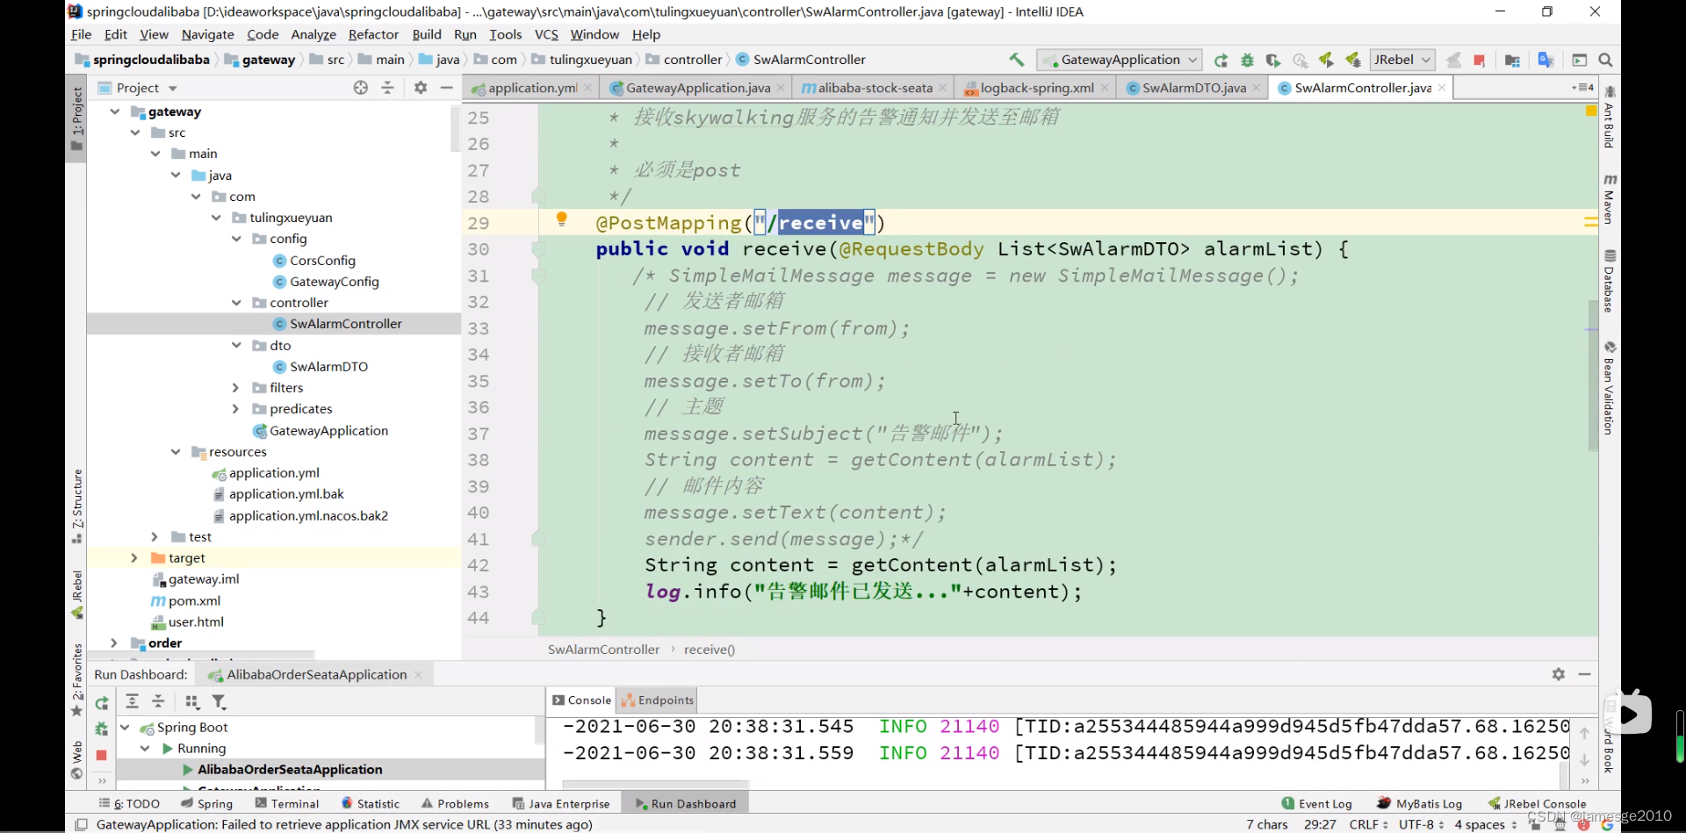Screen dimensions: 1686x833
Task: Select pom.xml in project tree
Action: tap(194, 600)
